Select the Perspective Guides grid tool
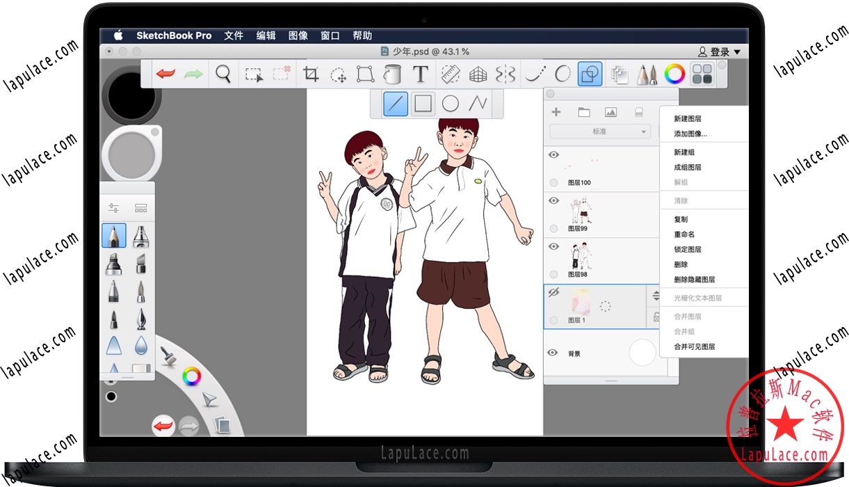The image size is (849, 487). 478,74
